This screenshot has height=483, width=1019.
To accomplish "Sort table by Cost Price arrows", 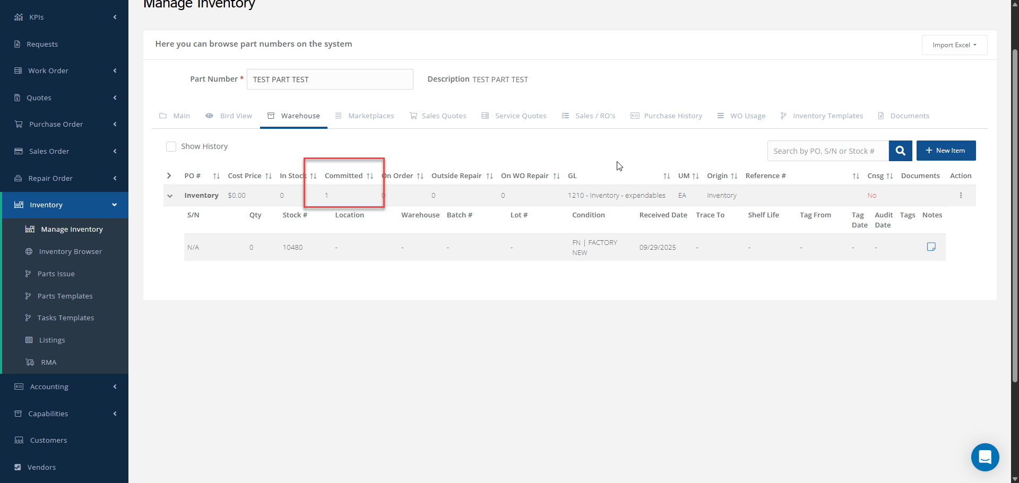I will click(269, 176).
